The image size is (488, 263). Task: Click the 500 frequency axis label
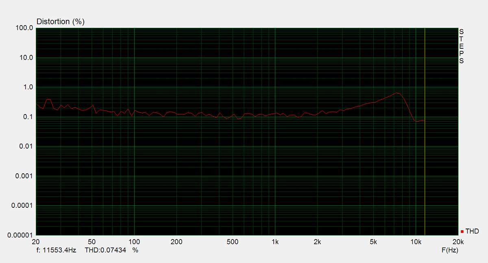[232, 242]
